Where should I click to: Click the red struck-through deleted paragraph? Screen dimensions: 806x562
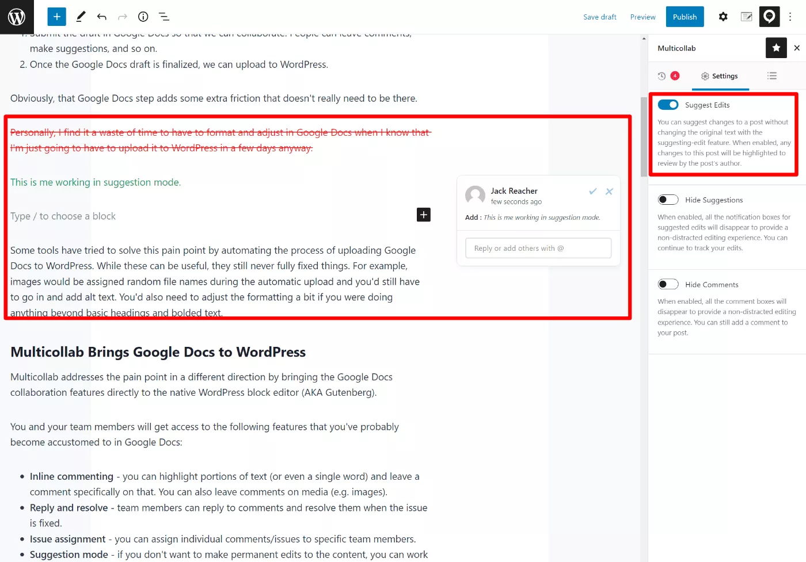tap(220, 140)
